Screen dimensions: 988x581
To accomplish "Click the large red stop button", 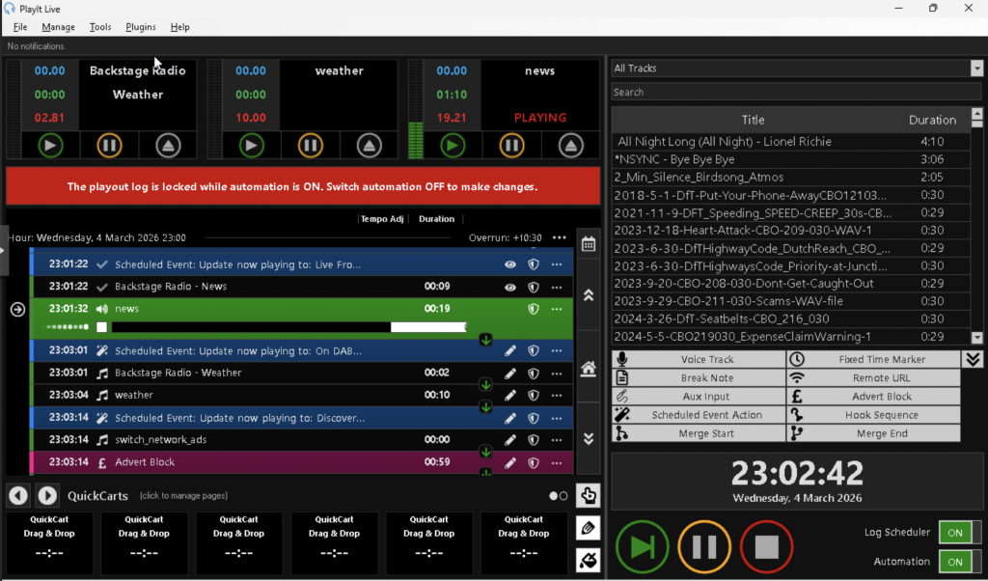I will click(766, 547).
